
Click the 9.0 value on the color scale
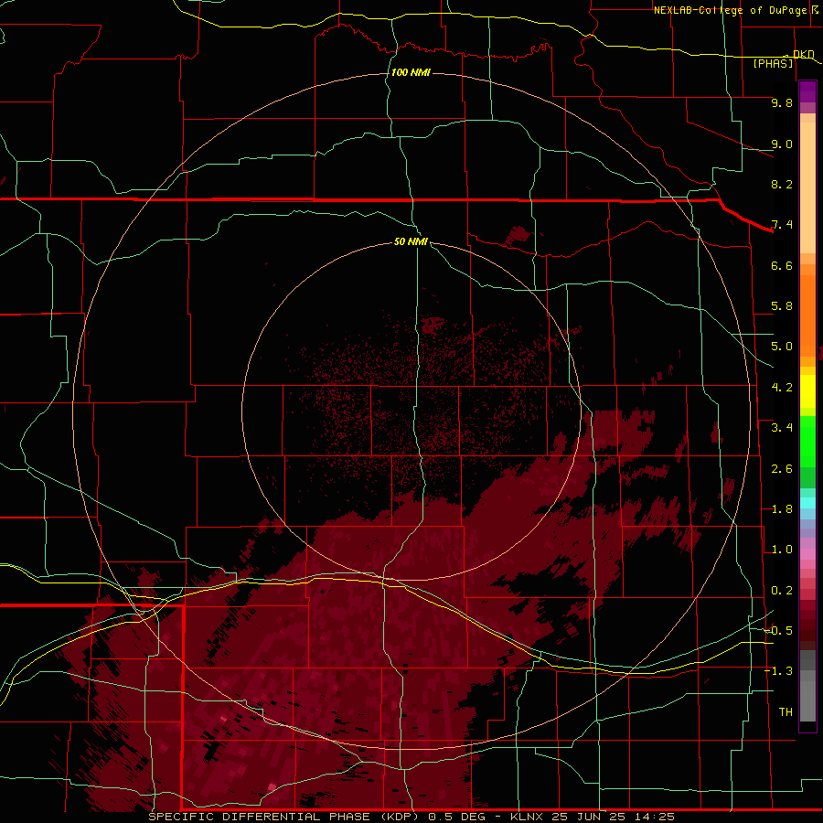tap(782, 144)
